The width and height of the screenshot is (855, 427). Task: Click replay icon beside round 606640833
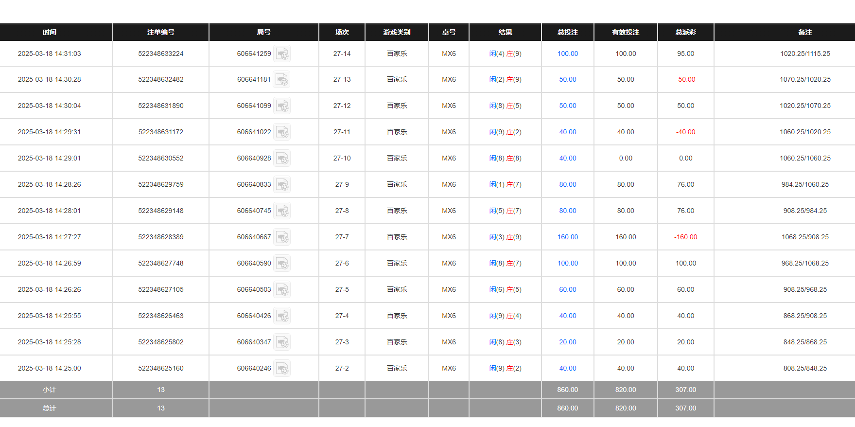282,184
